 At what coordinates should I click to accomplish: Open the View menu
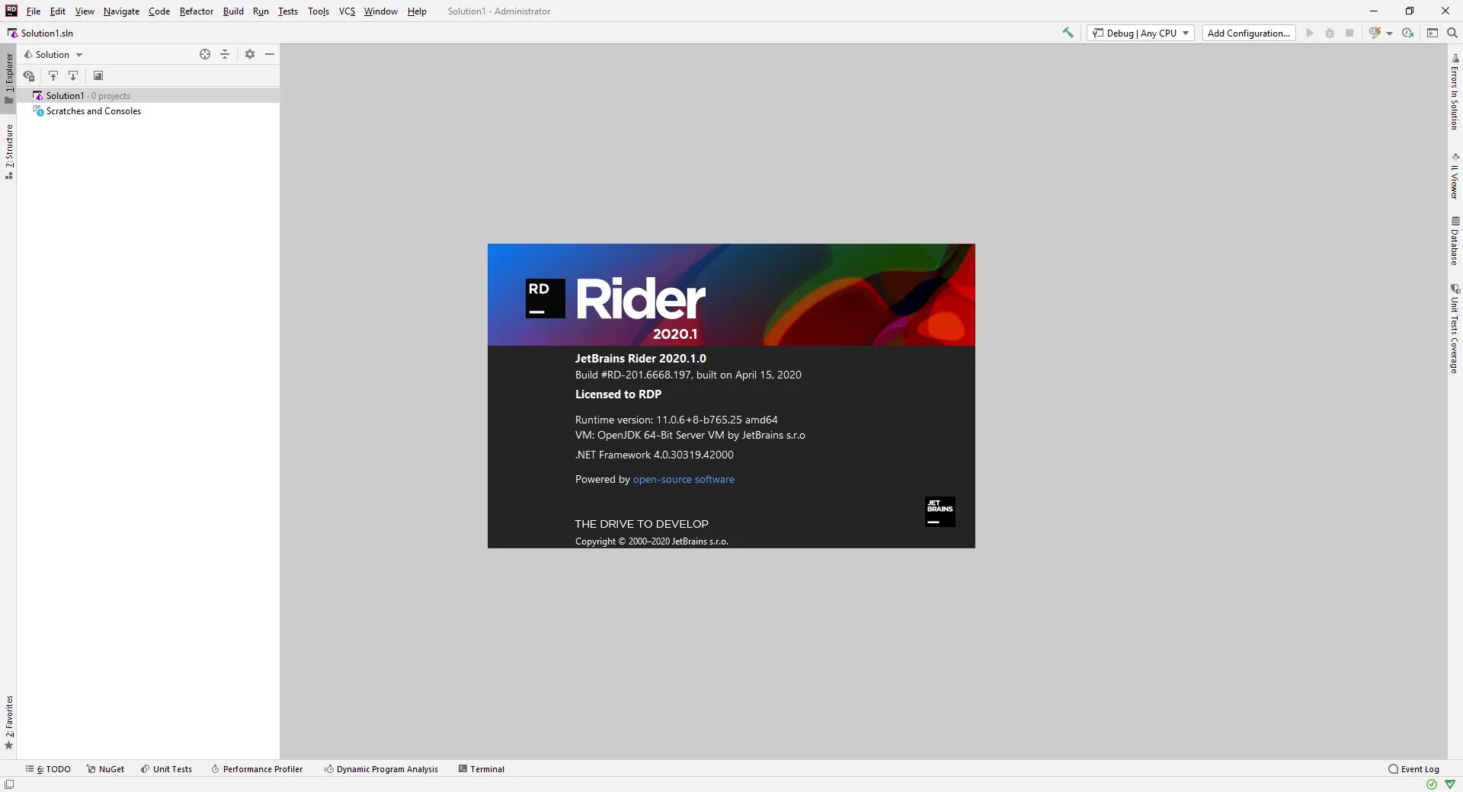click(85, 11)
